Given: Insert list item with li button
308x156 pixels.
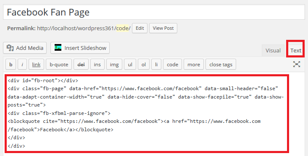Looking at the screenshot, I should [156, 65].
